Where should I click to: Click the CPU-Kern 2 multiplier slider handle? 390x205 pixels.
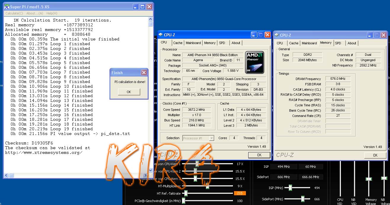click(195, 171)
